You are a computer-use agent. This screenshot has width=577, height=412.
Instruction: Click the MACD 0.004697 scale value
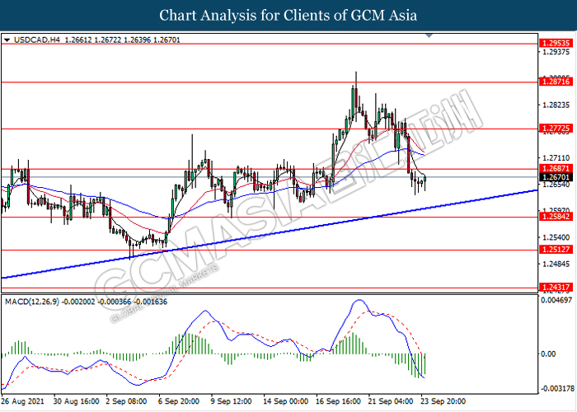pos(556,301)
